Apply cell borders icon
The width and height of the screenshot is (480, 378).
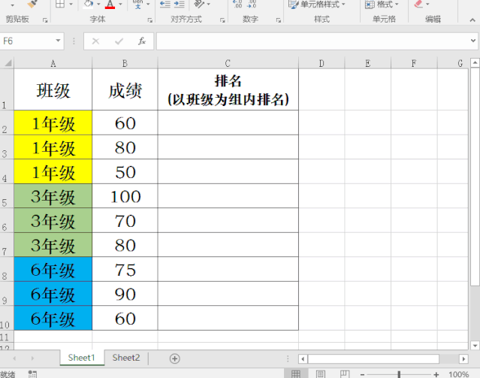pyautogui.click(x=60, y=4)
